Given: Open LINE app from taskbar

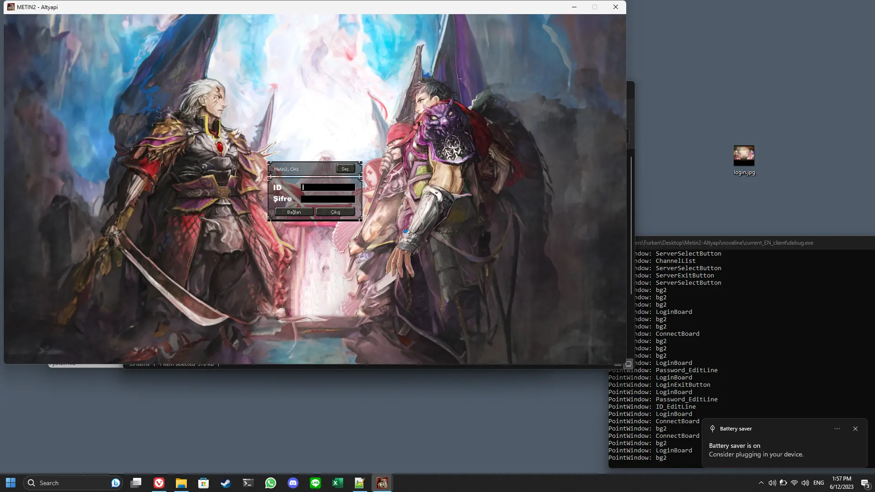Looking at the screenshot, I should point(315,483).
